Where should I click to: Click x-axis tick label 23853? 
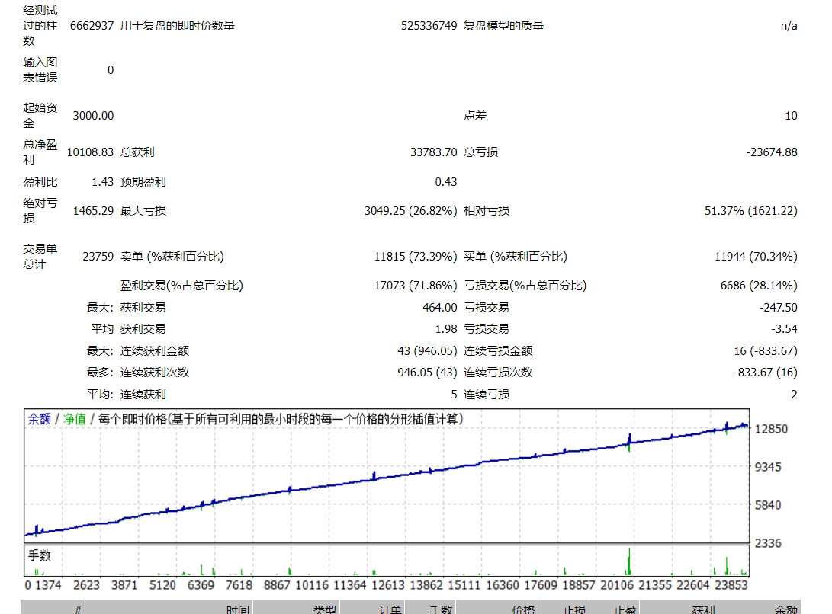point(731,585)
